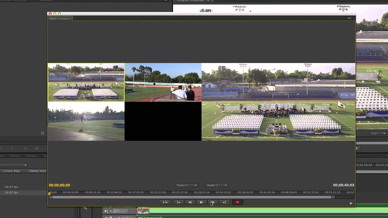Select the Multi-Camera tab
The width and height of the screenshot is (388, 218).
[x=60, y=18]
